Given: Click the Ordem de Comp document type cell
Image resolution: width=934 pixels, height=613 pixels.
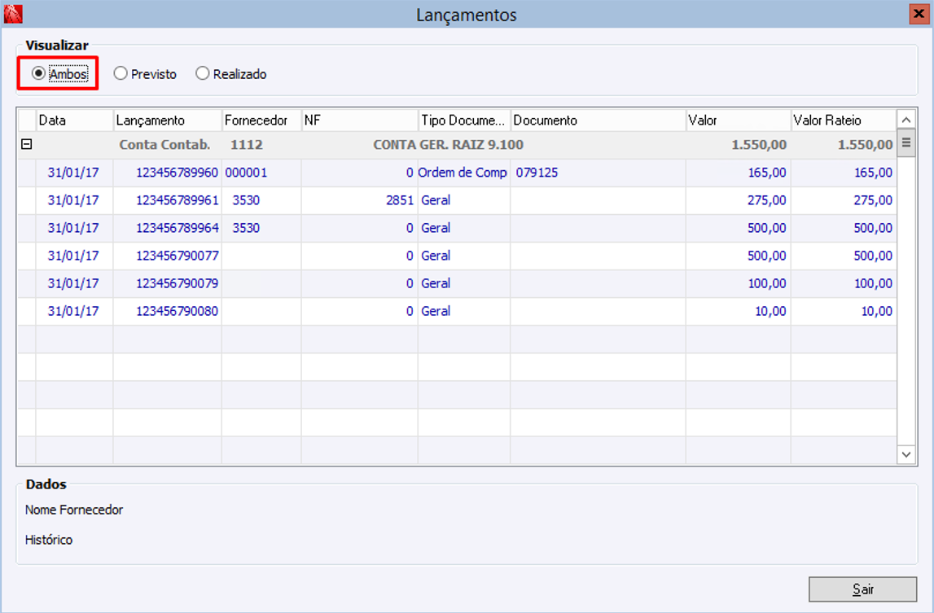Looking at the screenshot, I should click(x=464, y=173).
